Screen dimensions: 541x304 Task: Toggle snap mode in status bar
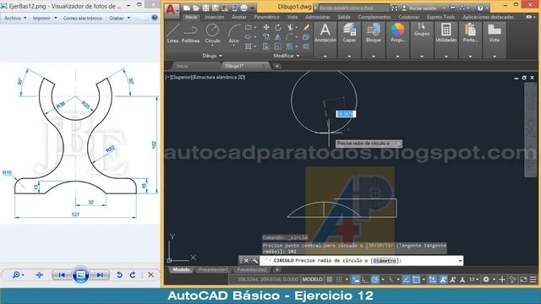(339, 280)
